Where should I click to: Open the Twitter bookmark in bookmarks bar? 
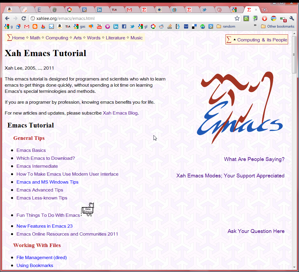pos(132,26)
